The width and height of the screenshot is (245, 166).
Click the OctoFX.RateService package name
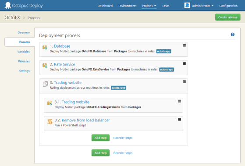pyautogui.click(x=95, y=69)
